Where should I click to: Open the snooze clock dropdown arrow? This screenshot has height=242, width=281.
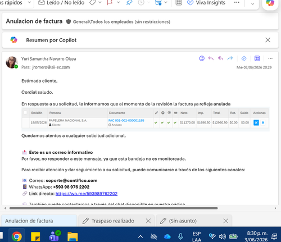click(148, 2)
